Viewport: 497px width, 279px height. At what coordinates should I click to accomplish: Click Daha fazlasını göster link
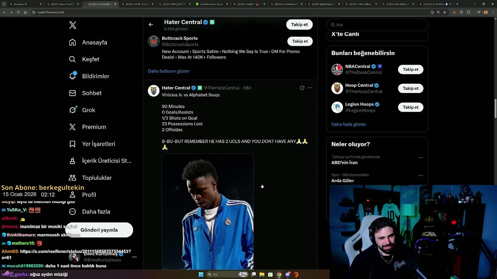[x=169, y=71]
